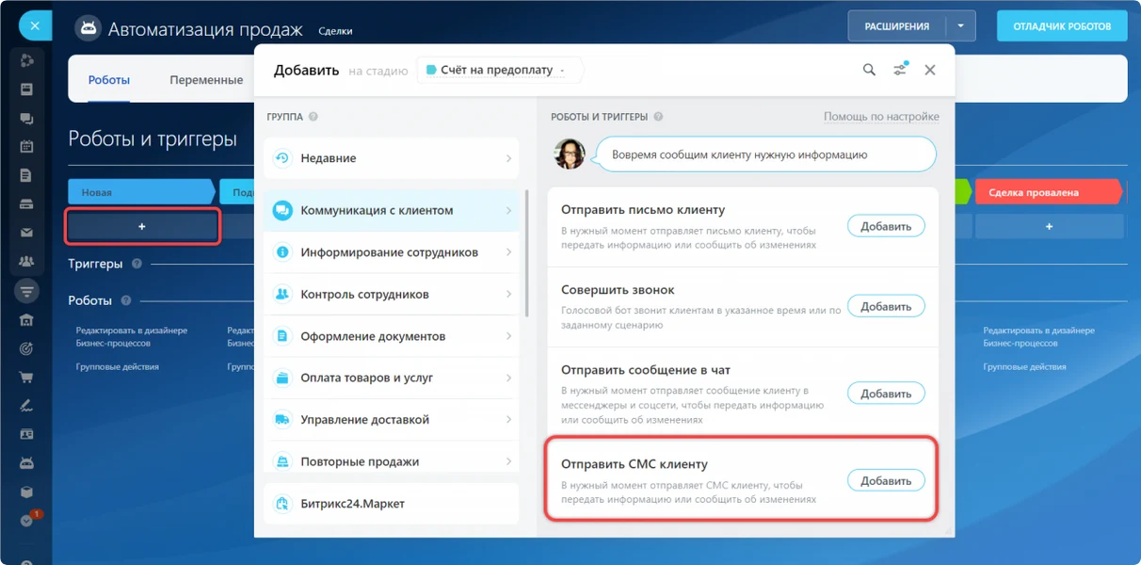Click the help icon next to Триггеры

(x=137, y=265)
